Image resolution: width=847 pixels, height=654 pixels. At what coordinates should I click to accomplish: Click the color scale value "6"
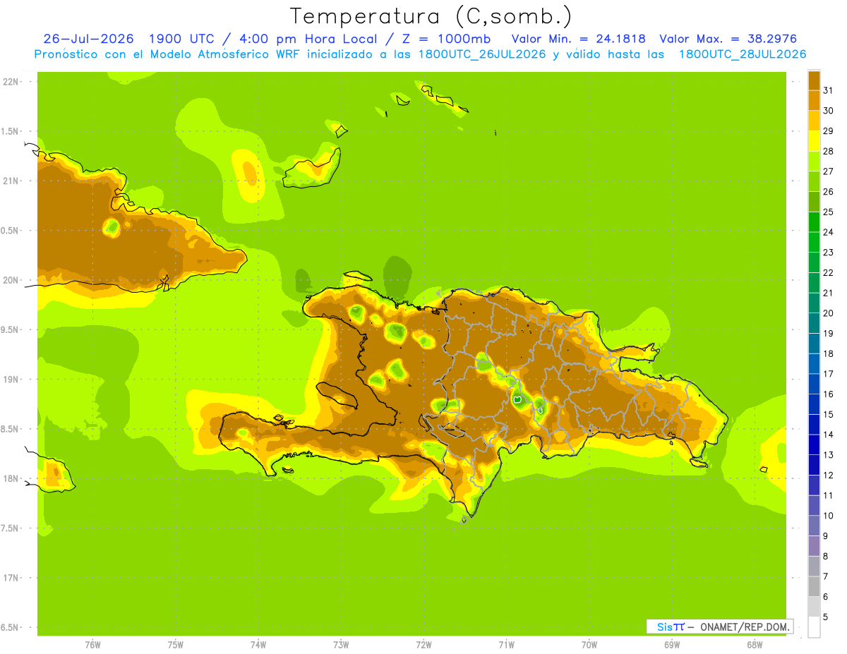826,597
